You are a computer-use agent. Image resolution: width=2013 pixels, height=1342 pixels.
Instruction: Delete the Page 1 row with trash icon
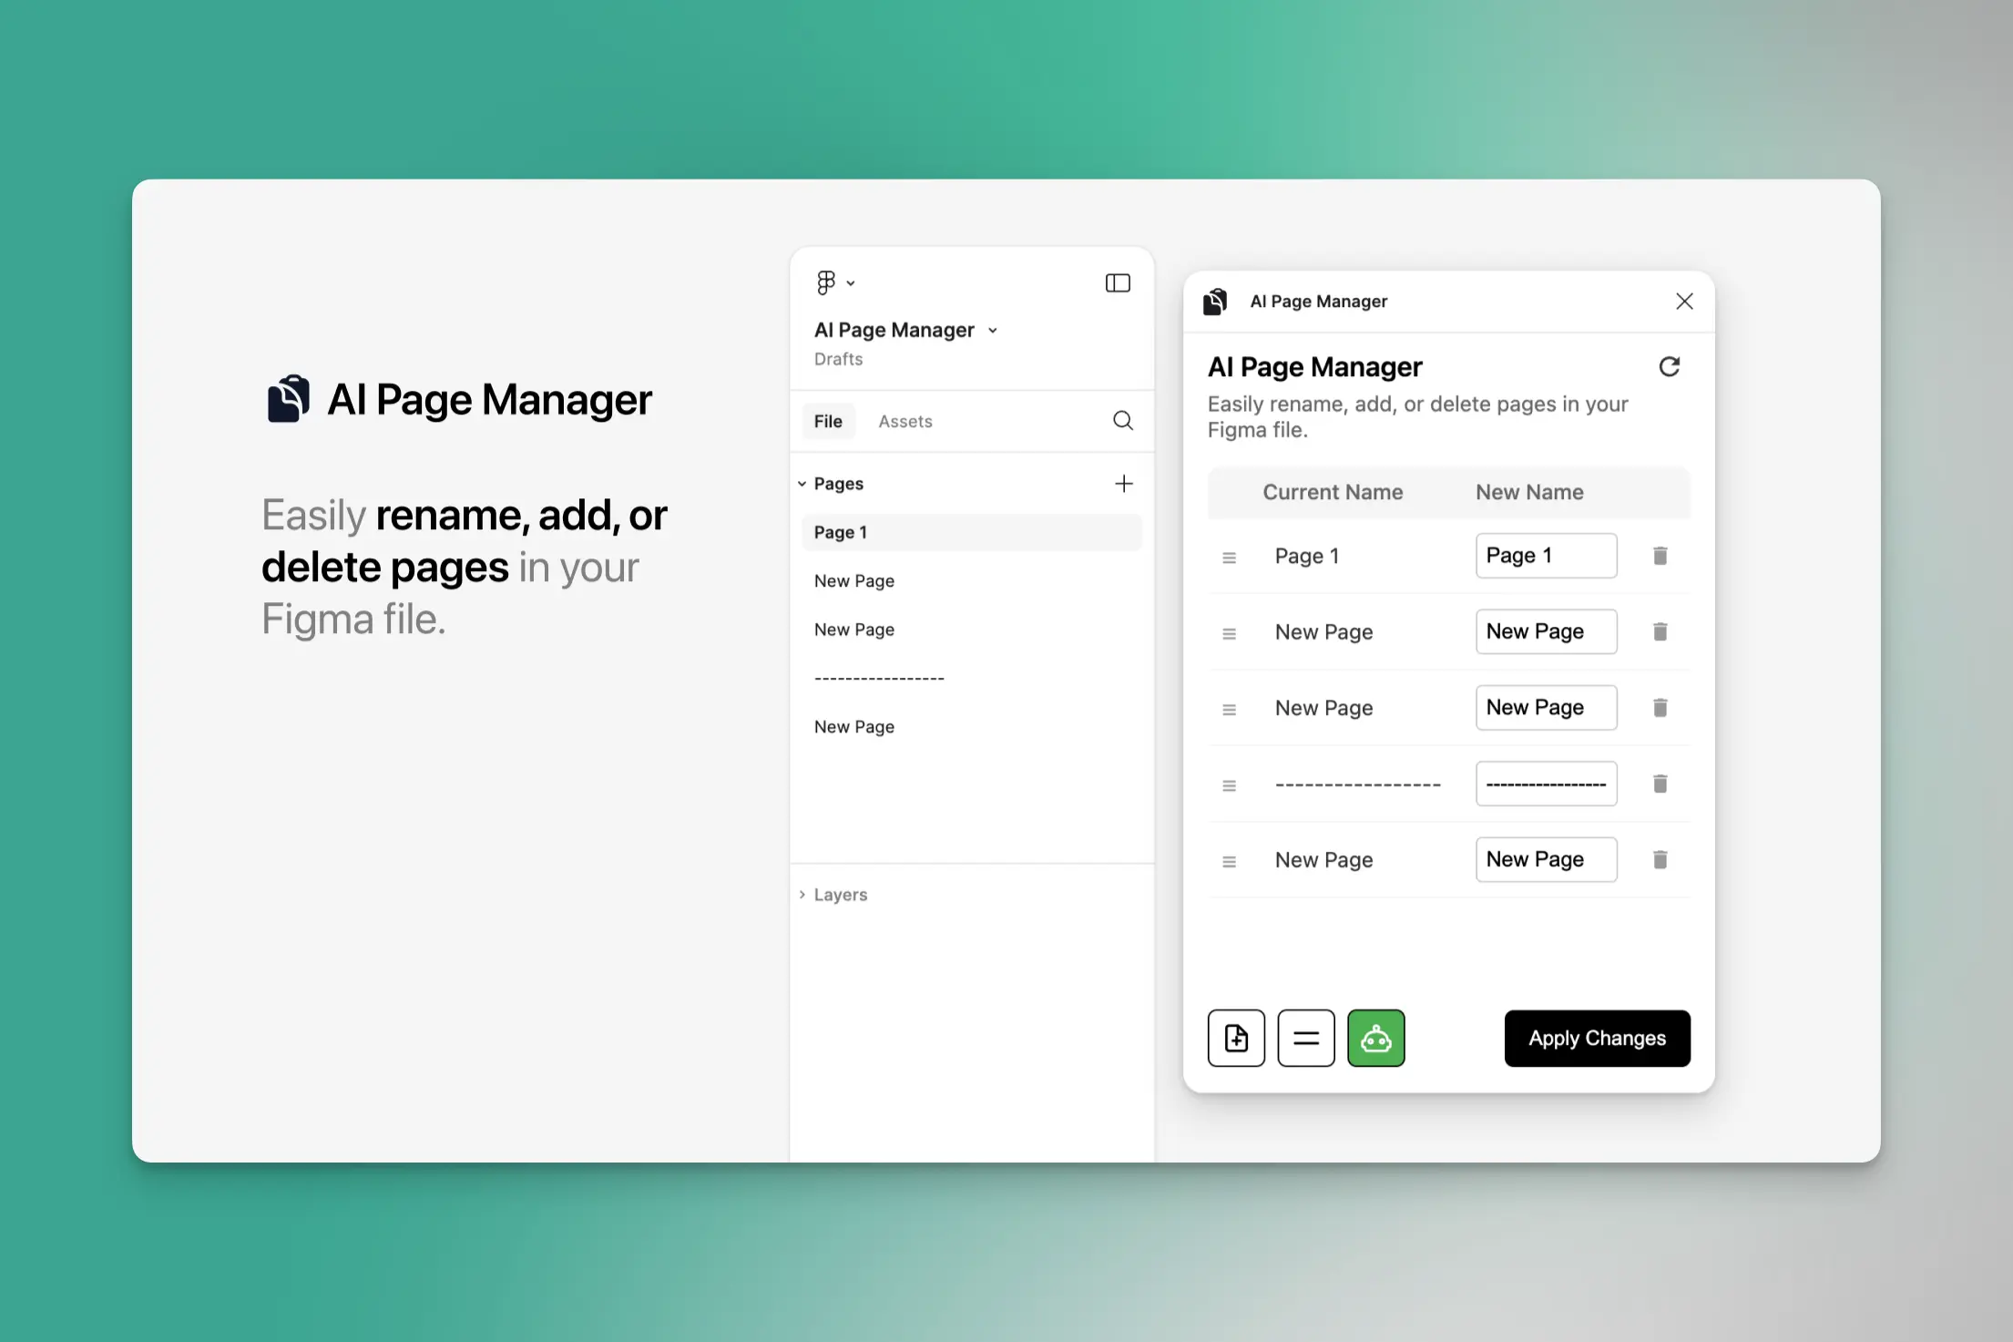click(x=1660, y=556)
